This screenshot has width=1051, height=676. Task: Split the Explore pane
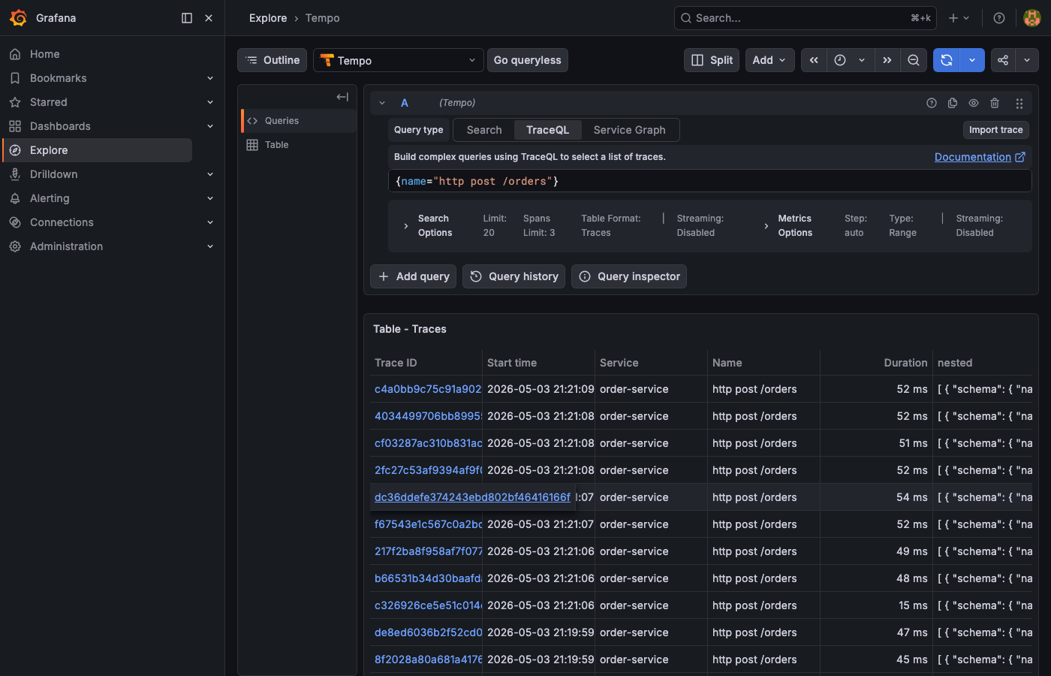[712, 60]
